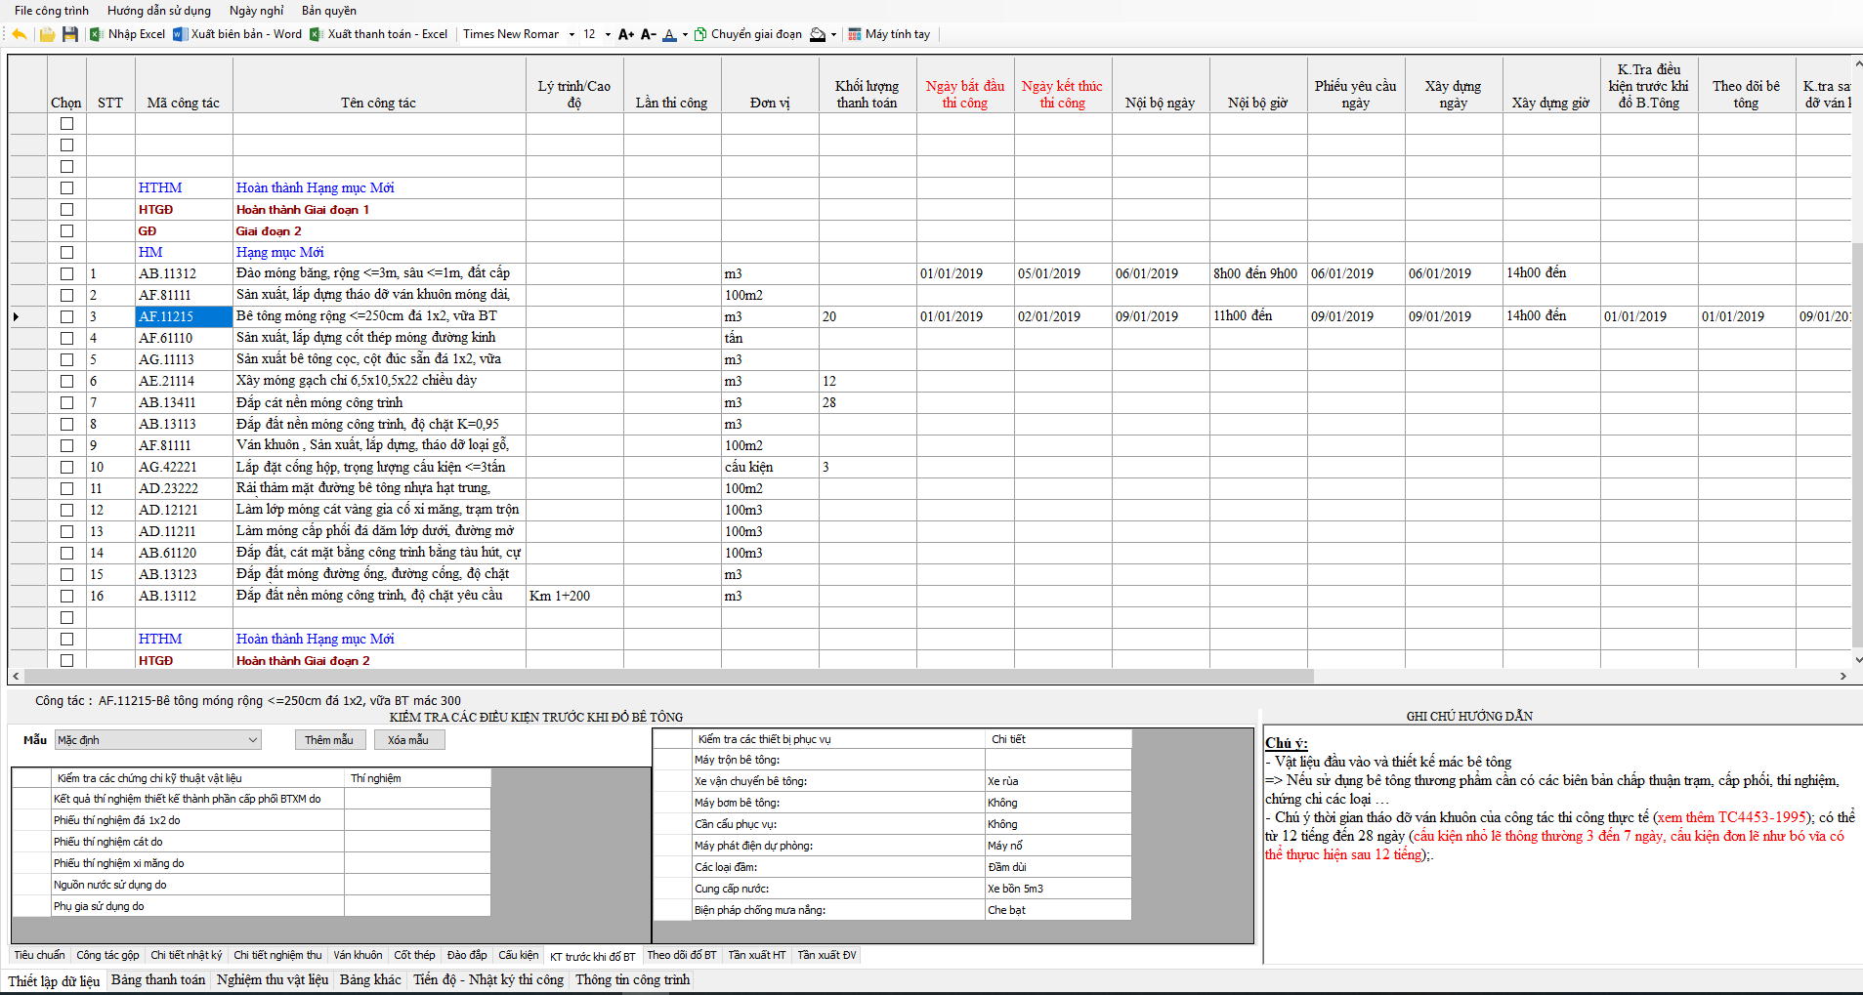Screen dimensions: 1863x995
Task: Save the project with the floppy disk icon
Action: 69,34
